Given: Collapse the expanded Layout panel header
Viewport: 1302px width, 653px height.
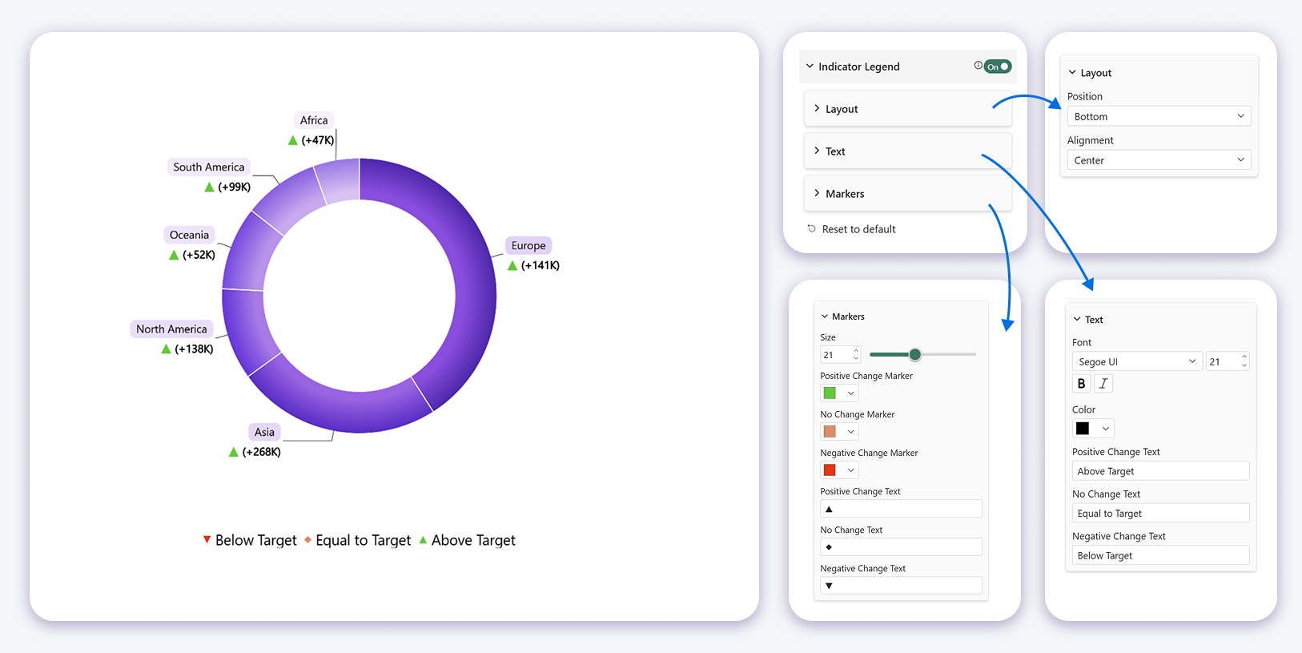Looking at the screenshot, I should click(x=1090, y=73).
